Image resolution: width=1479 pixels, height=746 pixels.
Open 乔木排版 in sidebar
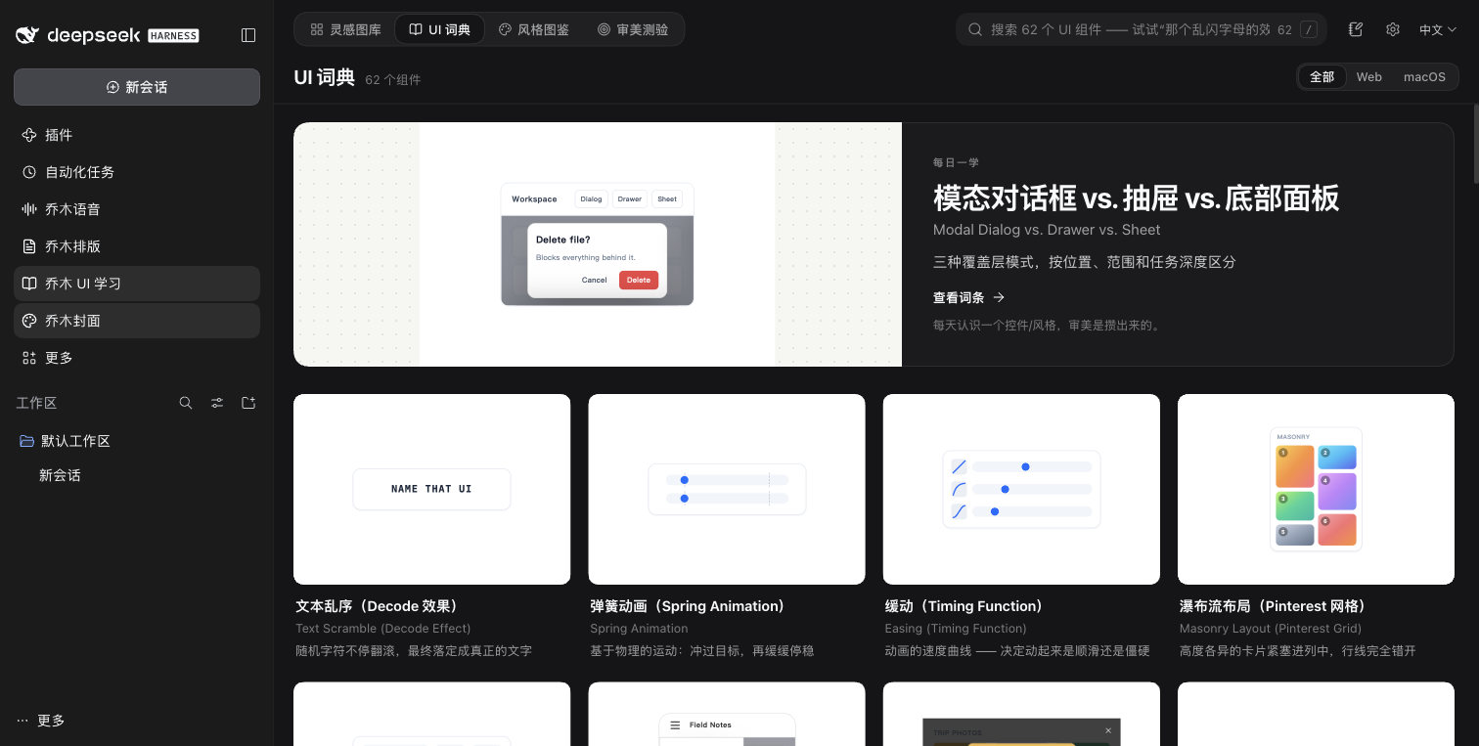[x=137, y=246]
